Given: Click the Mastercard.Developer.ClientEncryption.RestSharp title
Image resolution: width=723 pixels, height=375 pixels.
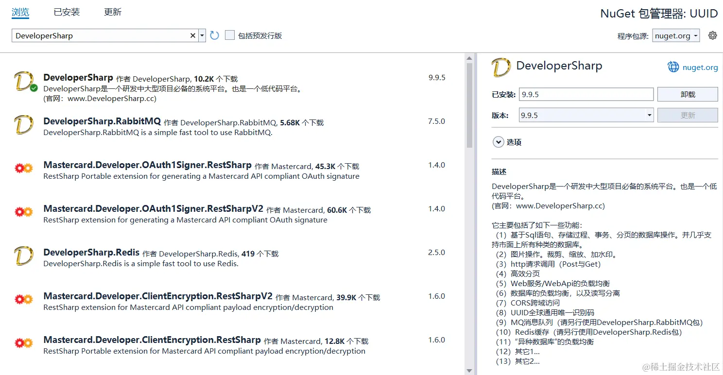Looking at the screenshot, I should click(152, 340).
